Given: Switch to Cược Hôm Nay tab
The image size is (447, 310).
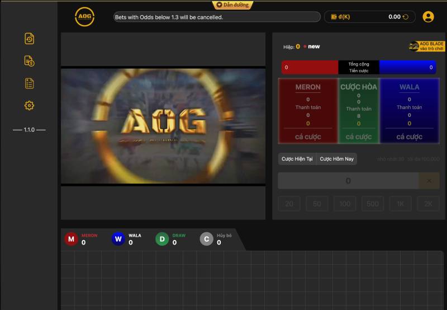Looking at the screenshot, I should (x=337, y=159).
